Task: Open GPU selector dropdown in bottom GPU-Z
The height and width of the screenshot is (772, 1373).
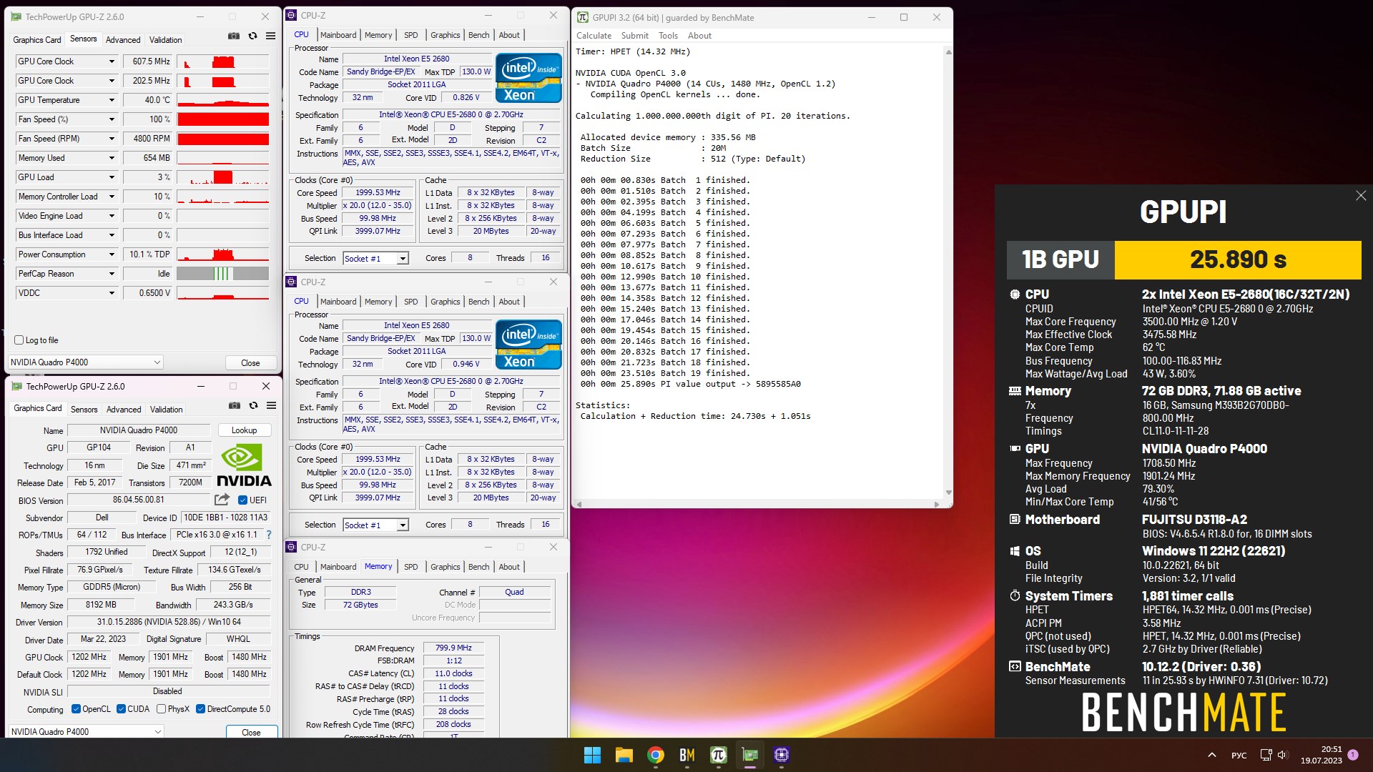Action: 86,732
